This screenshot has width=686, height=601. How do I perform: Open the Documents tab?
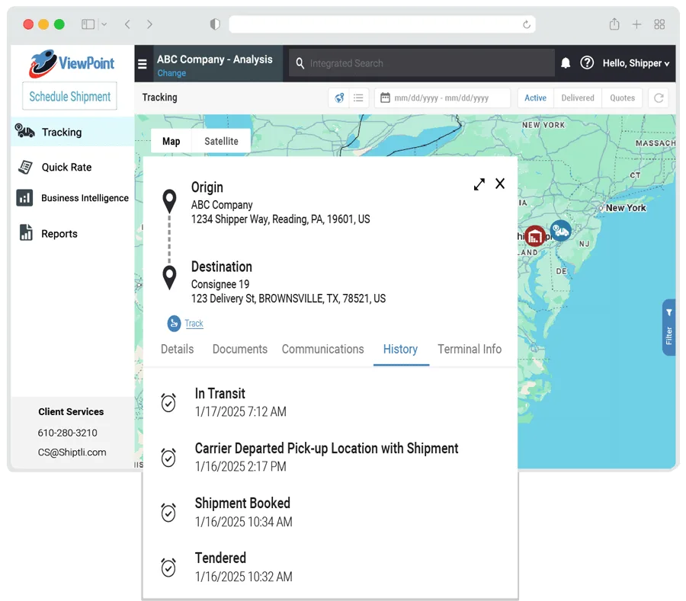[240, 349]
